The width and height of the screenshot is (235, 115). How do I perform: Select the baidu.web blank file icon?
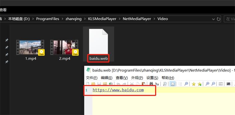tap(98, 41)
